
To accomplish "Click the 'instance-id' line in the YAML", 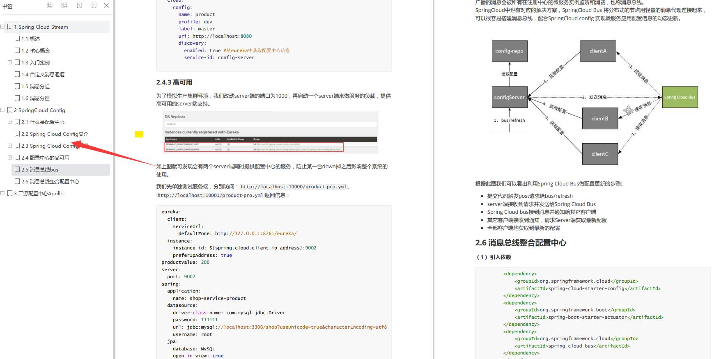I will [x=245, y=248].
